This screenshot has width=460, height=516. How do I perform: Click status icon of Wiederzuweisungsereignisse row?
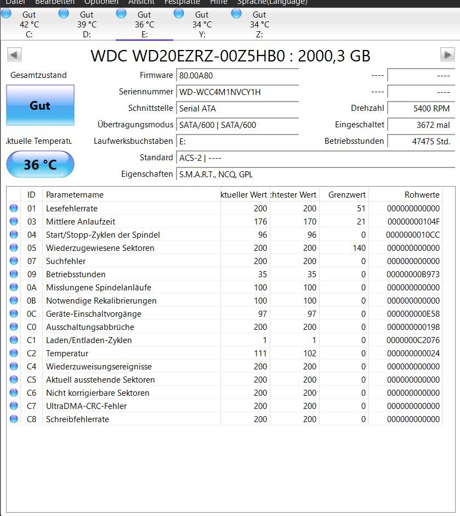pyautogui.click(x=14, y=366)
